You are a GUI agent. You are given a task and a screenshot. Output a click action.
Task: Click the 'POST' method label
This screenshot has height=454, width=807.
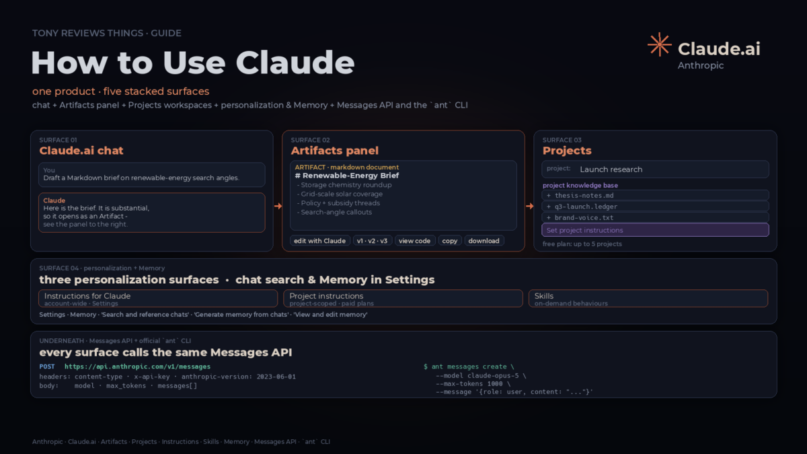[47, 367]
